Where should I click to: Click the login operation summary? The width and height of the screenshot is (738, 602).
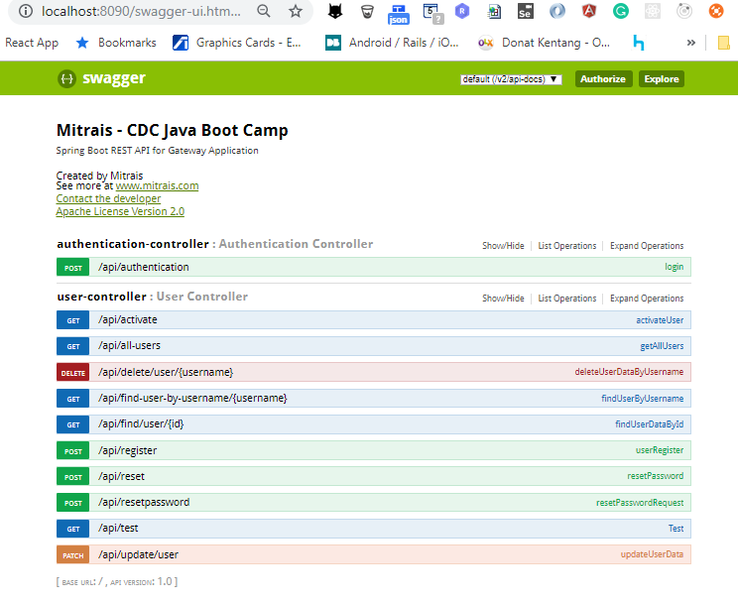[x=674, y=267]
